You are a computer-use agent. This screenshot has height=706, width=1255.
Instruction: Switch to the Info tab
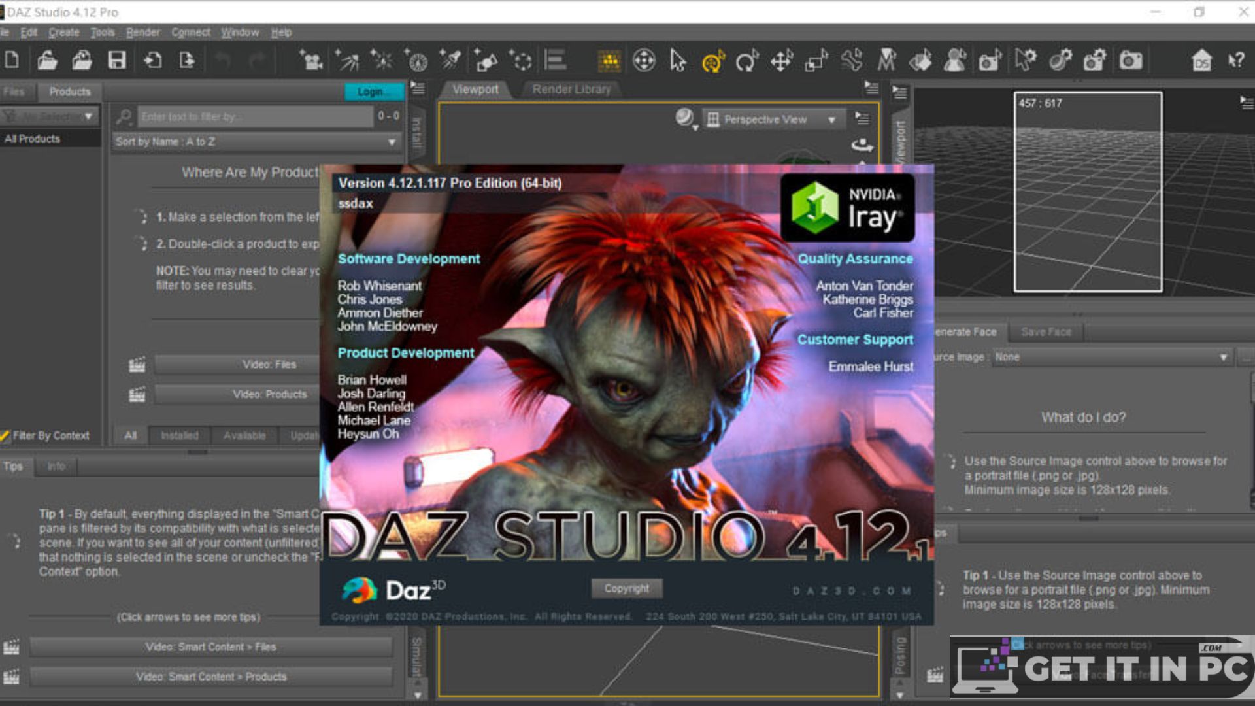56,466
